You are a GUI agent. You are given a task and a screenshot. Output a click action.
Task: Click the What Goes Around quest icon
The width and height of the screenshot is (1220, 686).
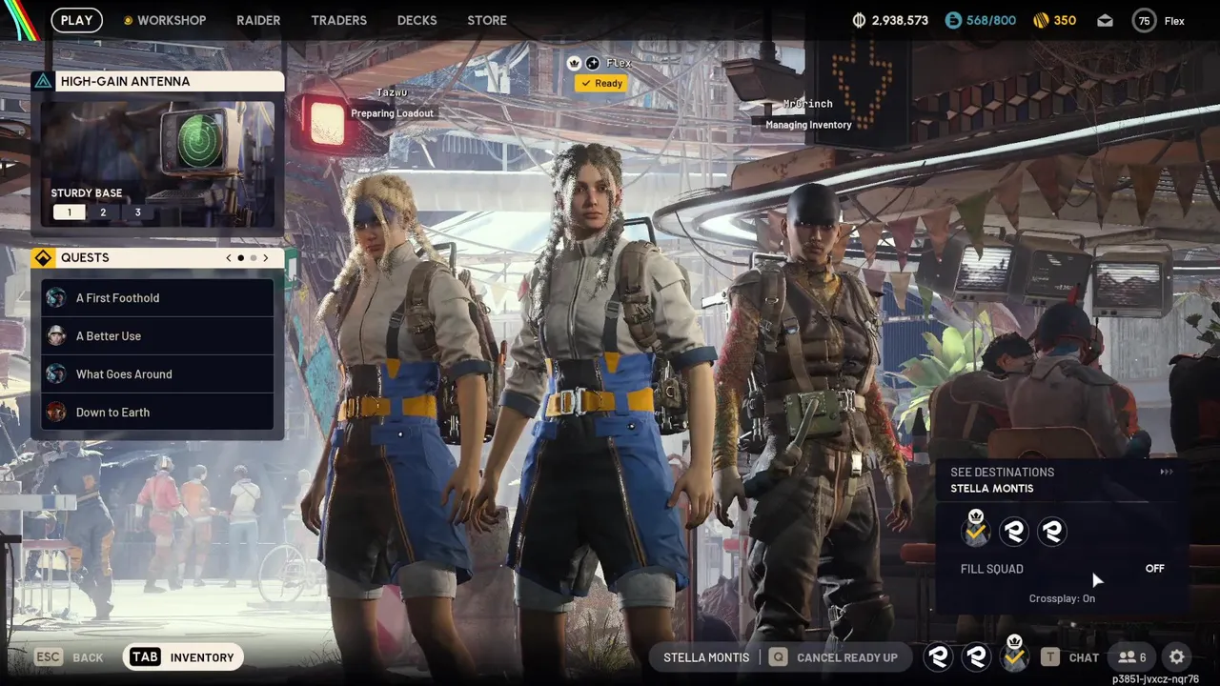56,374
